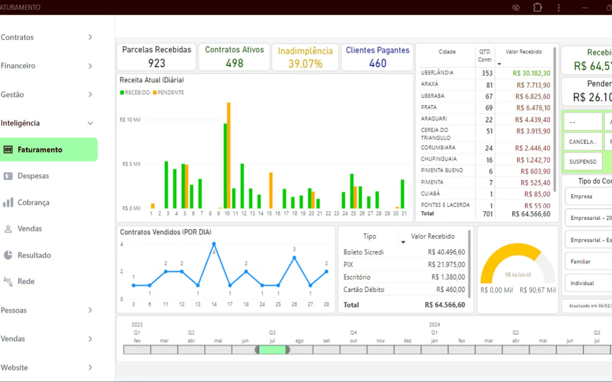Click the tall orange bar on day 10
612x382 pixels.
coord(229,155)
